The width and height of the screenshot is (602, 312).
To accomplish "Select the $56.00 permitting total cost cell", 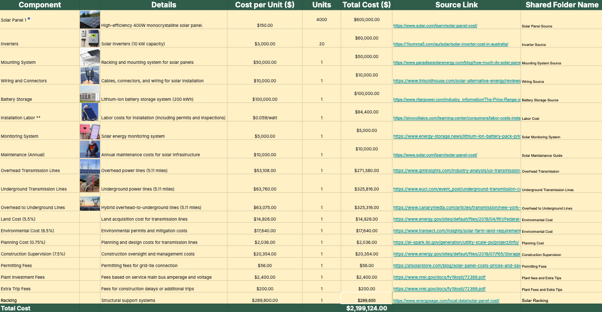I will (x=367, y=264).
